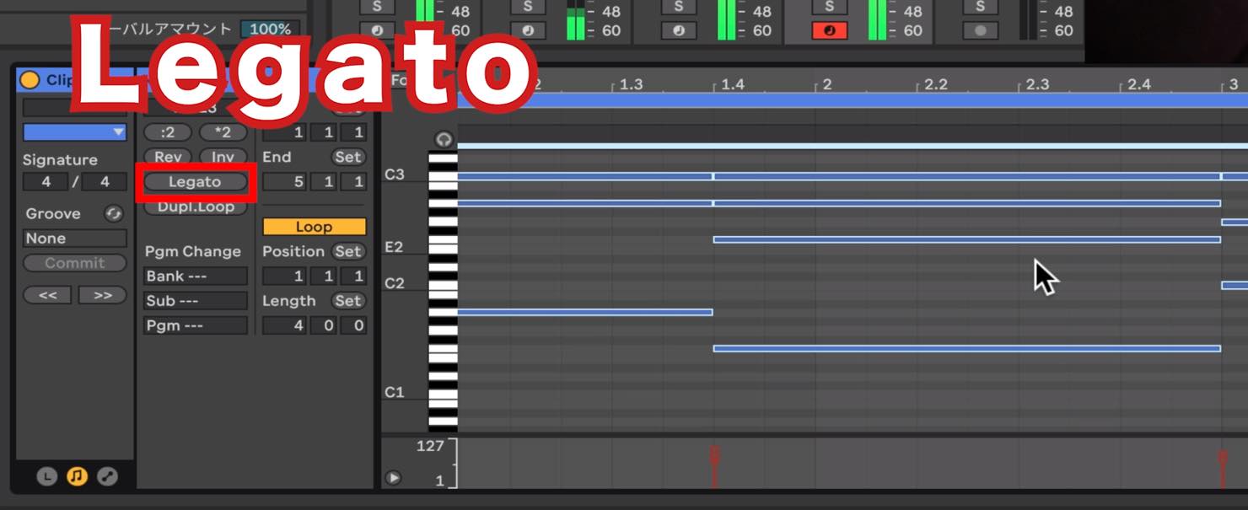Image resolution: width=1248 pixels, height=510 pixels.
Task: Click the C3 piano key
Action: point(443,176)
